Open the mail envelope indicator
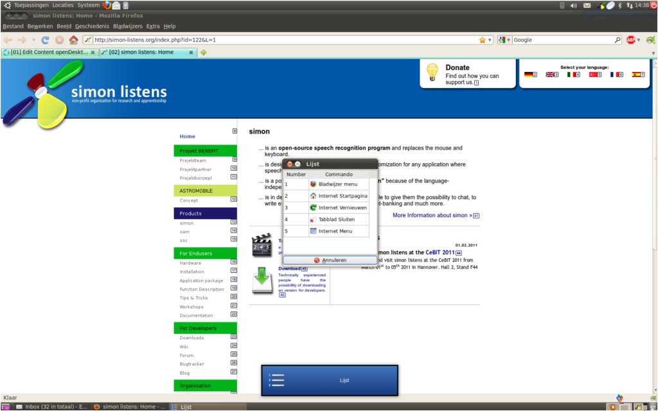 tap(587, 5)
